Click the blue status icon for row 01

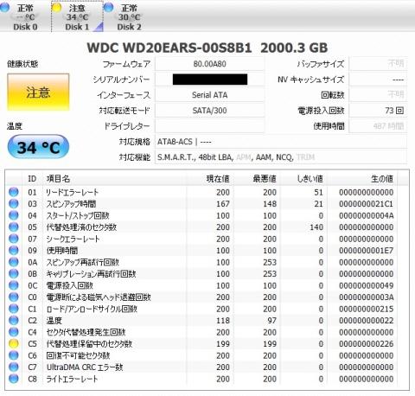tap(14, 192)
